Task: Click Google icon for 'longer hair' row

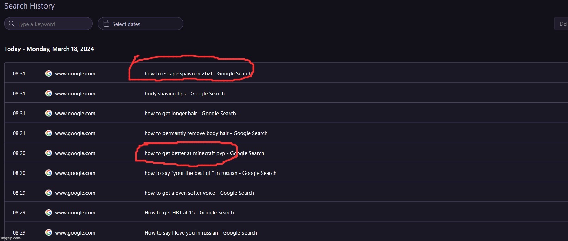Action: click(x=49, y=113)
